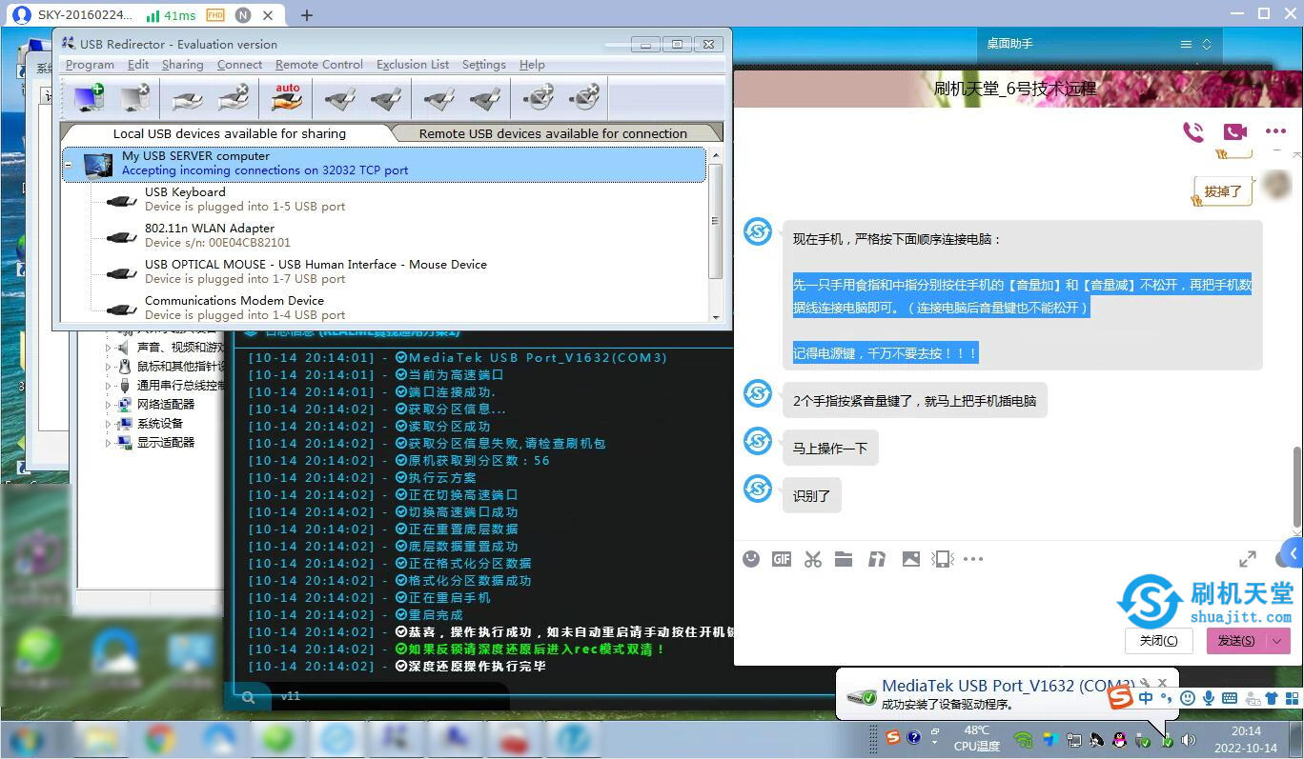
Task: Switch to Local USB devices available for sharing tab
Action: pos(230,133)
